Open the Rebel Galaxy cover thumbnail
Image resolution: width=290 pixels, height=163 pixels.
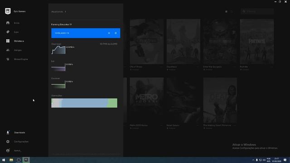(183, 101)
